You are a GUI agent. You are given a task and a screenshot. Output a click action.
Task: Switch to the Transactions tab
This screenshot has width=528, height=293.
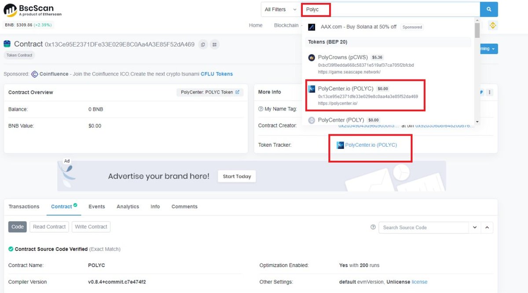pos(24,206)
